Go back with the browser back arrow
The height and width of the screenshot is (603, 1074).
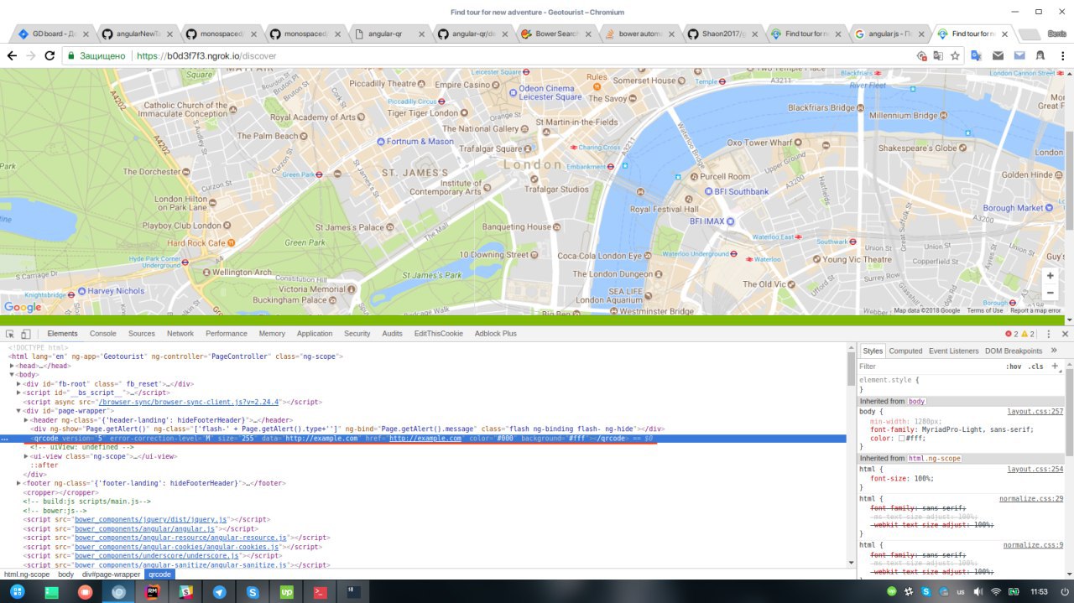click(12, 55)
